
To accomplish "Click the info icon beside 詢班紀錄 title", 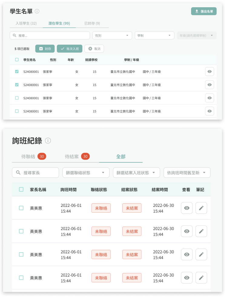I will (x=48, y=141).
